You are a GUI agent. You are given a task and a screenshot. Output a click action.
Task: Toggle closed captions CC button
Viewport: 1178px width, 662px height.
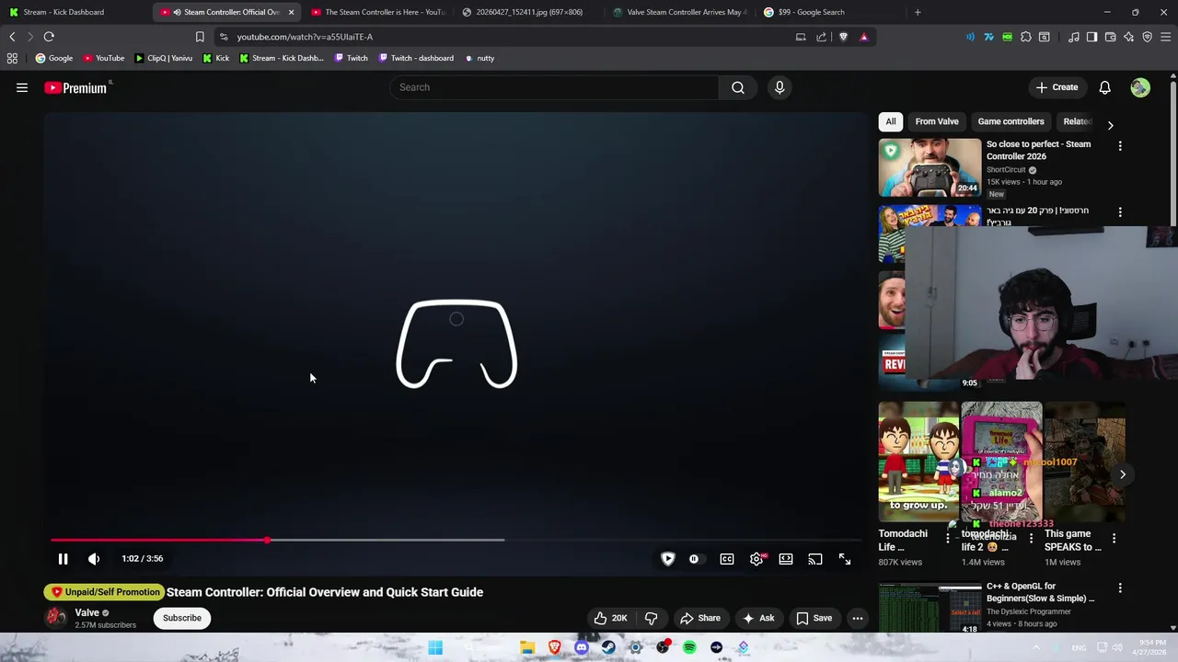pyautogui.click(x=727, y=559)
